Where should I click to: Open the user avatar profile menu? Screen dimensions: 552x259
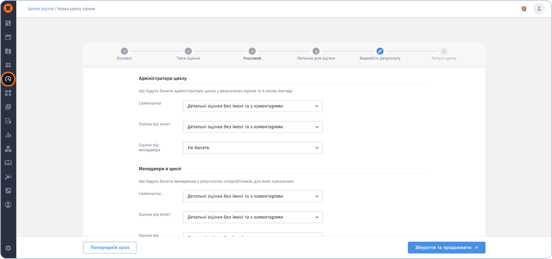(539, 9)
